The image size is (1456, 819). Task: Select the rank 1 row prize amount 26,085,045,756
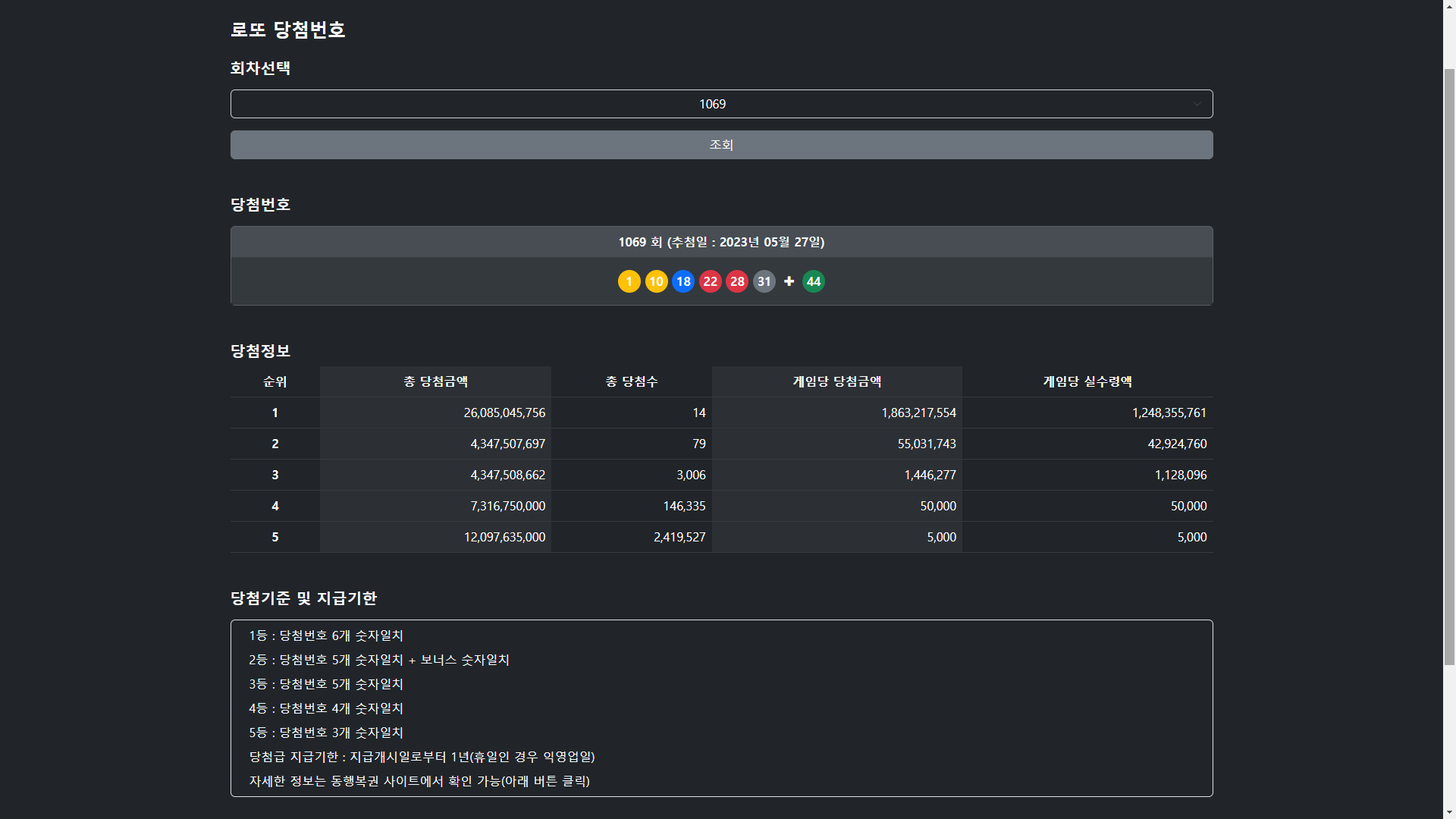pyautogui.click(x=504, y=413)
